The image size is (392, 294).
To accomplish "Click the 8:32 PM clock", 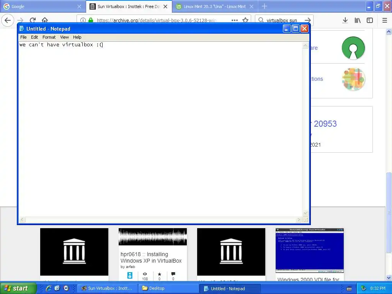I will [x=378, y=289].
